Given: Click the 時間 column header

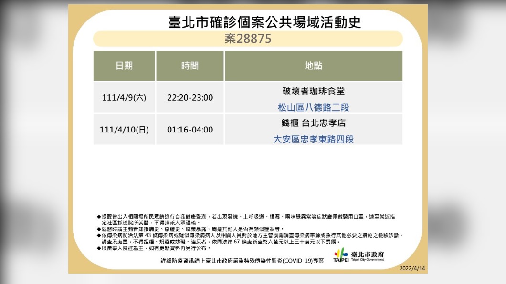Looking at the screenshot, I should (190, 66).
